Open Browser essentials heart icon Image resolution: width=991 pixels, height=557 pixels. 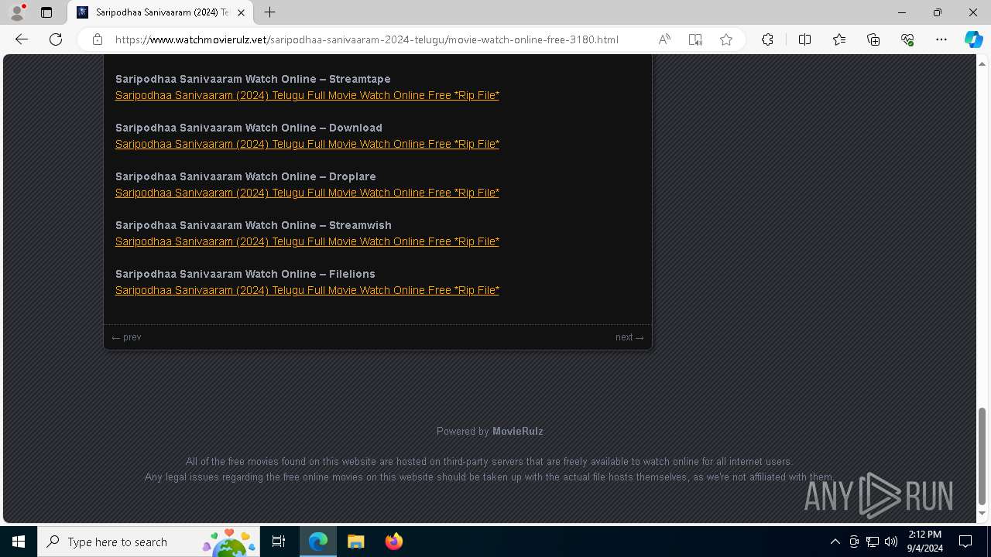coord(907,39)
